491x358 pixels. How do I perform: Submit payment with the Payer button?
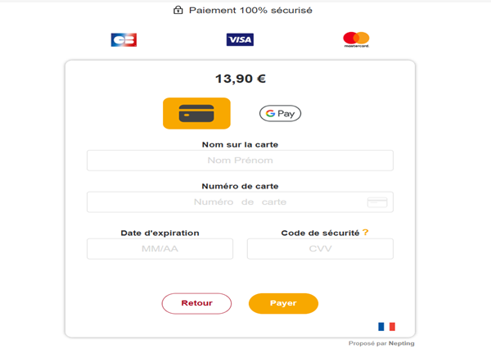click(283, 303)
